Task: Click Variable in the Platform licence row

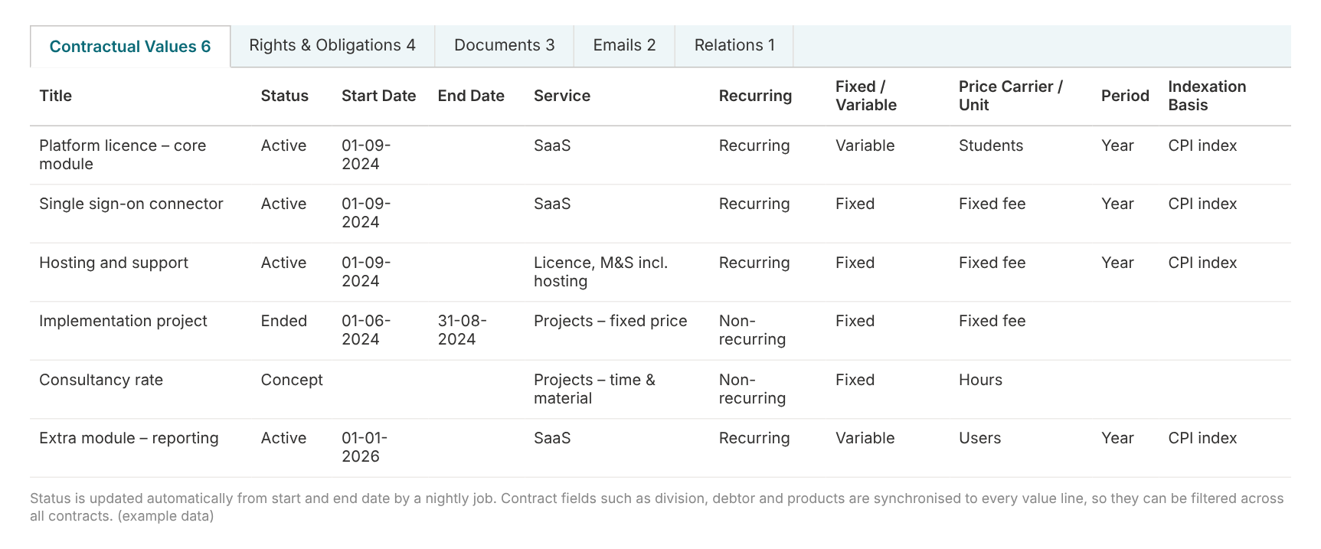Action: pyautogui.click(x=865, y=145)
